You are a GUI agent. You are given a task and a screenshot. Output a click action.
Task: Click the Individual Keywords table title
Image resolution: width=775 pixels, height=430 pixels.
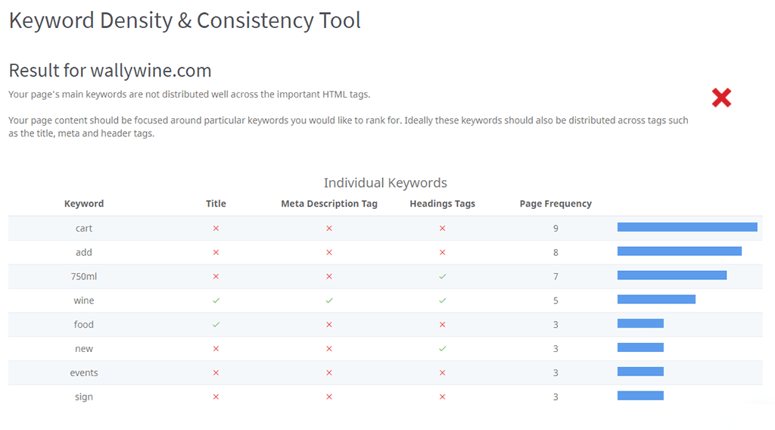[385, 183]
